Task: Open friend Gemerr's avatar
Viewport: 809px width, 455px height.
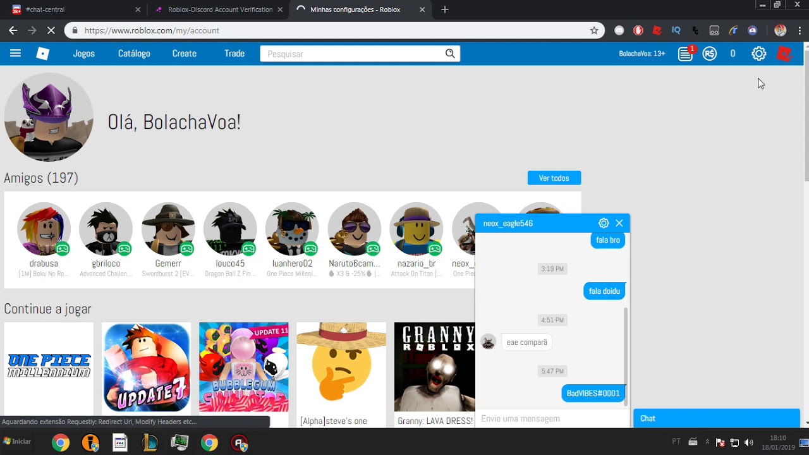Action: click(x=168, y=229)
